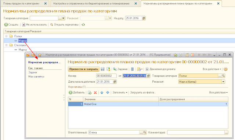Select the Полки folder row
Viewport: 235px width, 140px height.
click(x=119, y=36)
